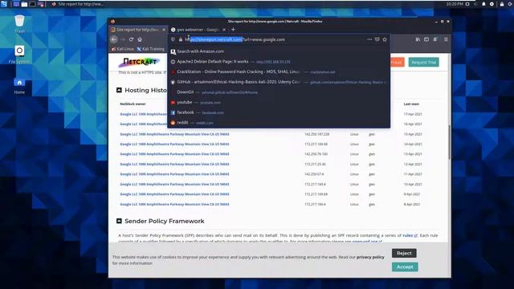Select the 17-Apr-2021 date cell
514x289 pixels.
coord(413,114)
